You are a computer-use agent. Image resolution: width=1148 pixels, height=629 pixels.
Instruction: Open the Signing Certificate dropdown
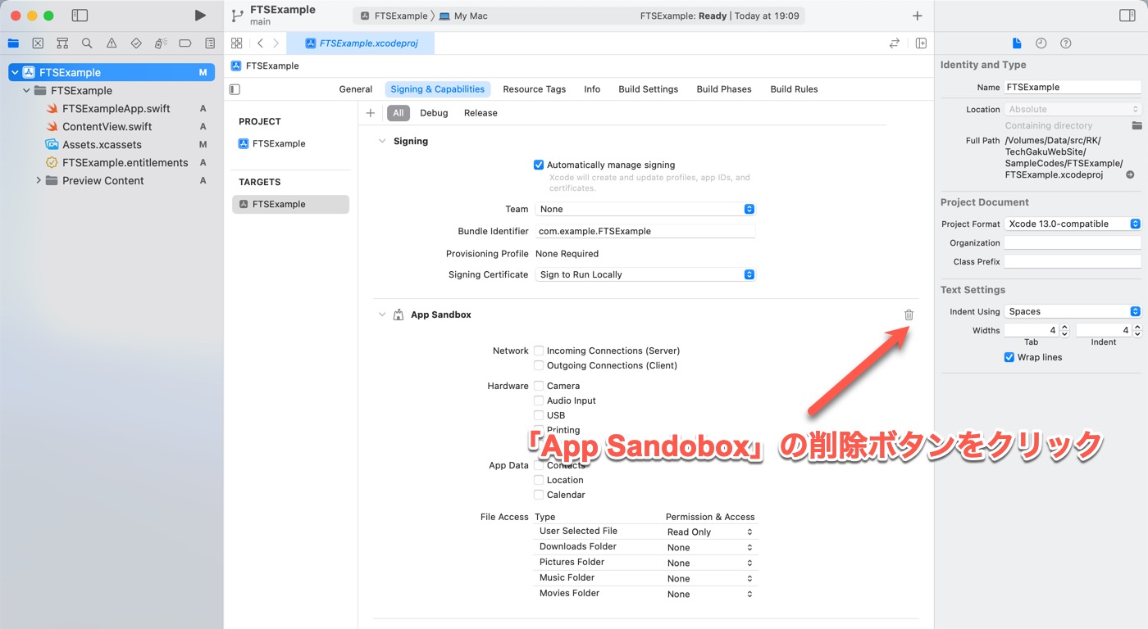point(645,274)
